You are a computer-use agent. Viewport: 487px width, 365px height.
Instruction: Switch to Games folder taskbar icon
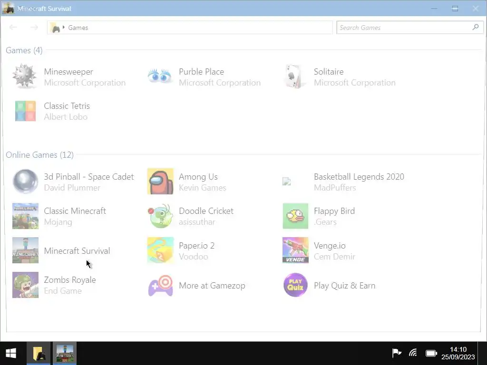pos(39,353)
